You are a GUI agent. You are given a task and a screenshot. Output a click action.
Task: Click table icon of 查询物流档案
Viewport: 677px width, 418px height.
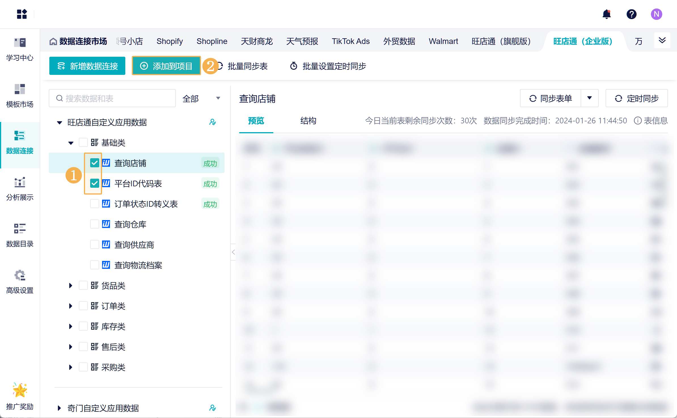coord(106,265)
